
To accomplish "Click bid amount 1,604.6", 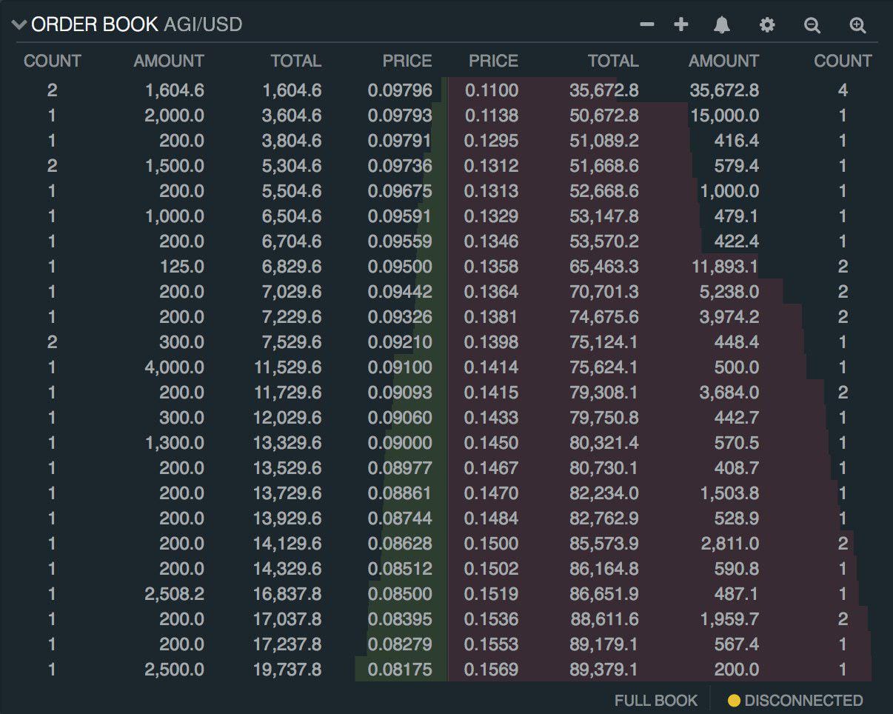I will (175, 90).
